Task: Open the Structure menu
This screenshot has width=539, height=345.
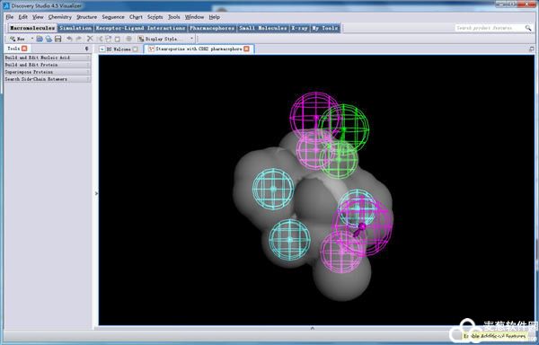Action: 86,17
